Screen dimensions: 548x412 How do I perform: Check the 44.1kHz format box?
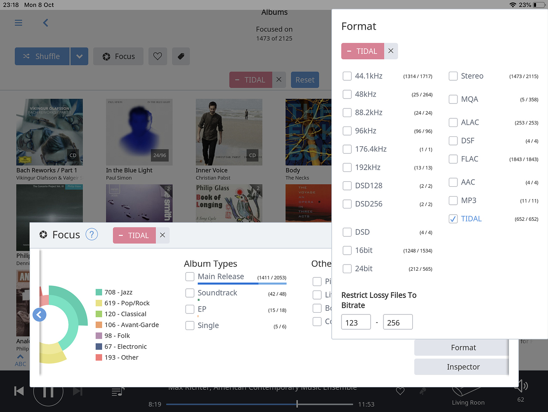347,76
